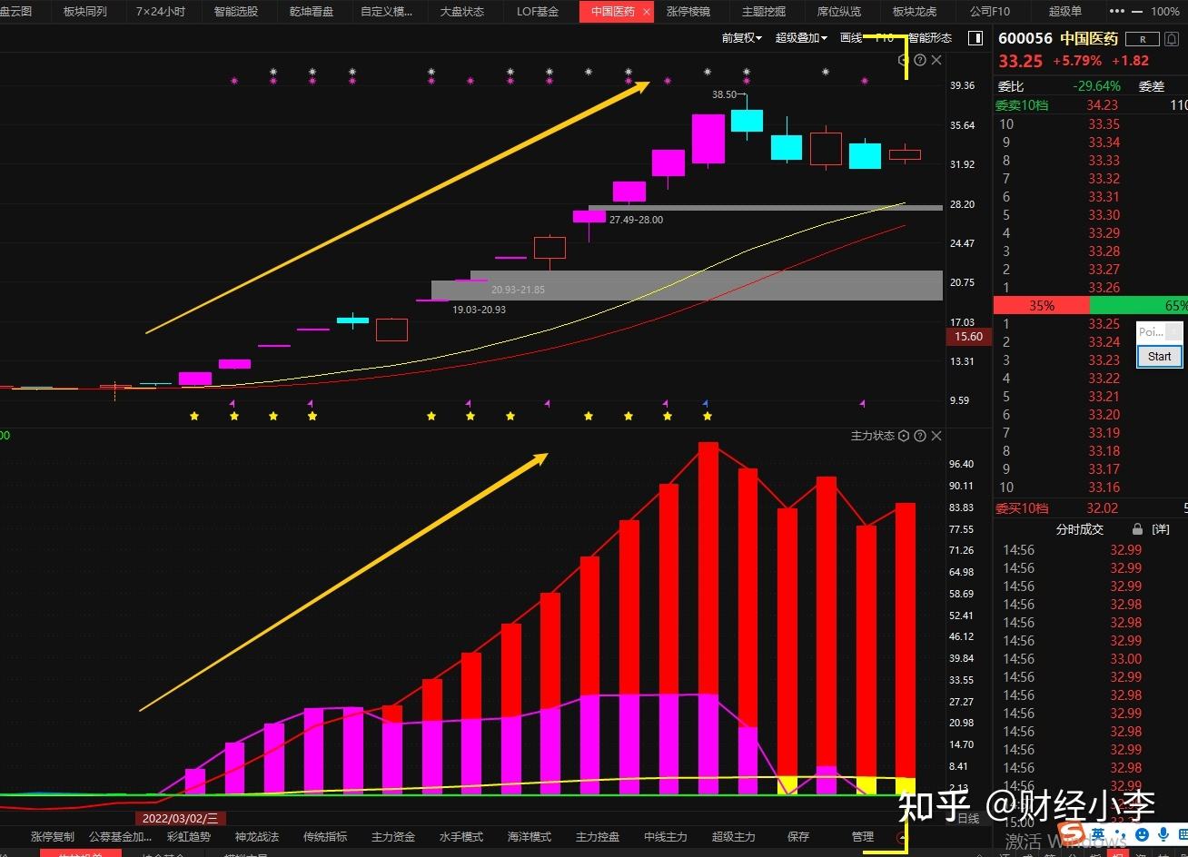Click the 保存 button in indicator bar
1188x857 pixels.
point(798,836)
